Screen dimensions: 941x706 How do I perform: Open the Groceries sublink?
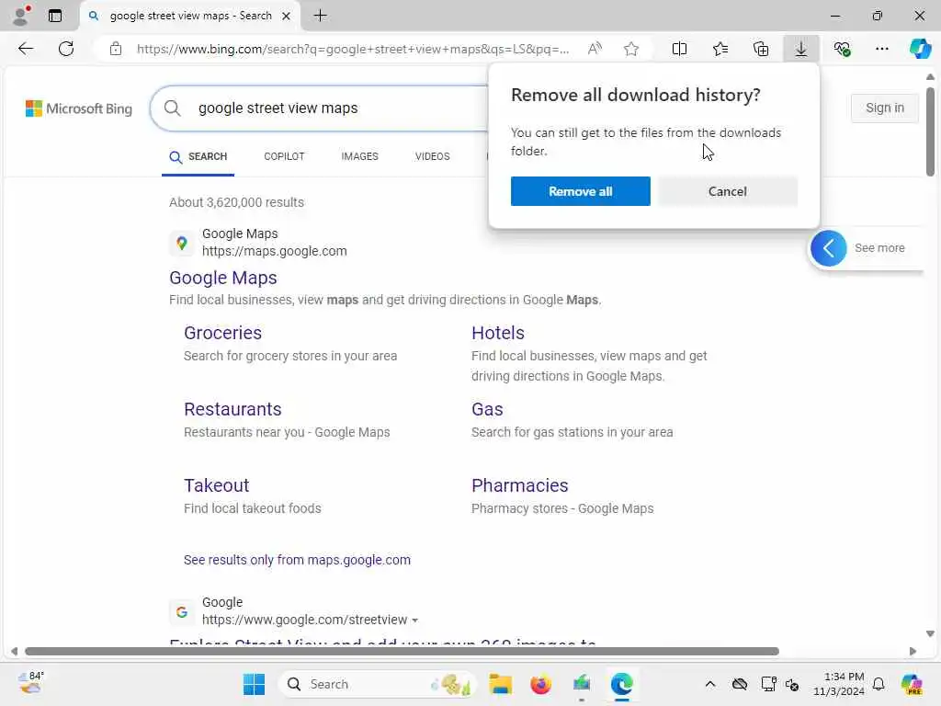tap(222, 333)
